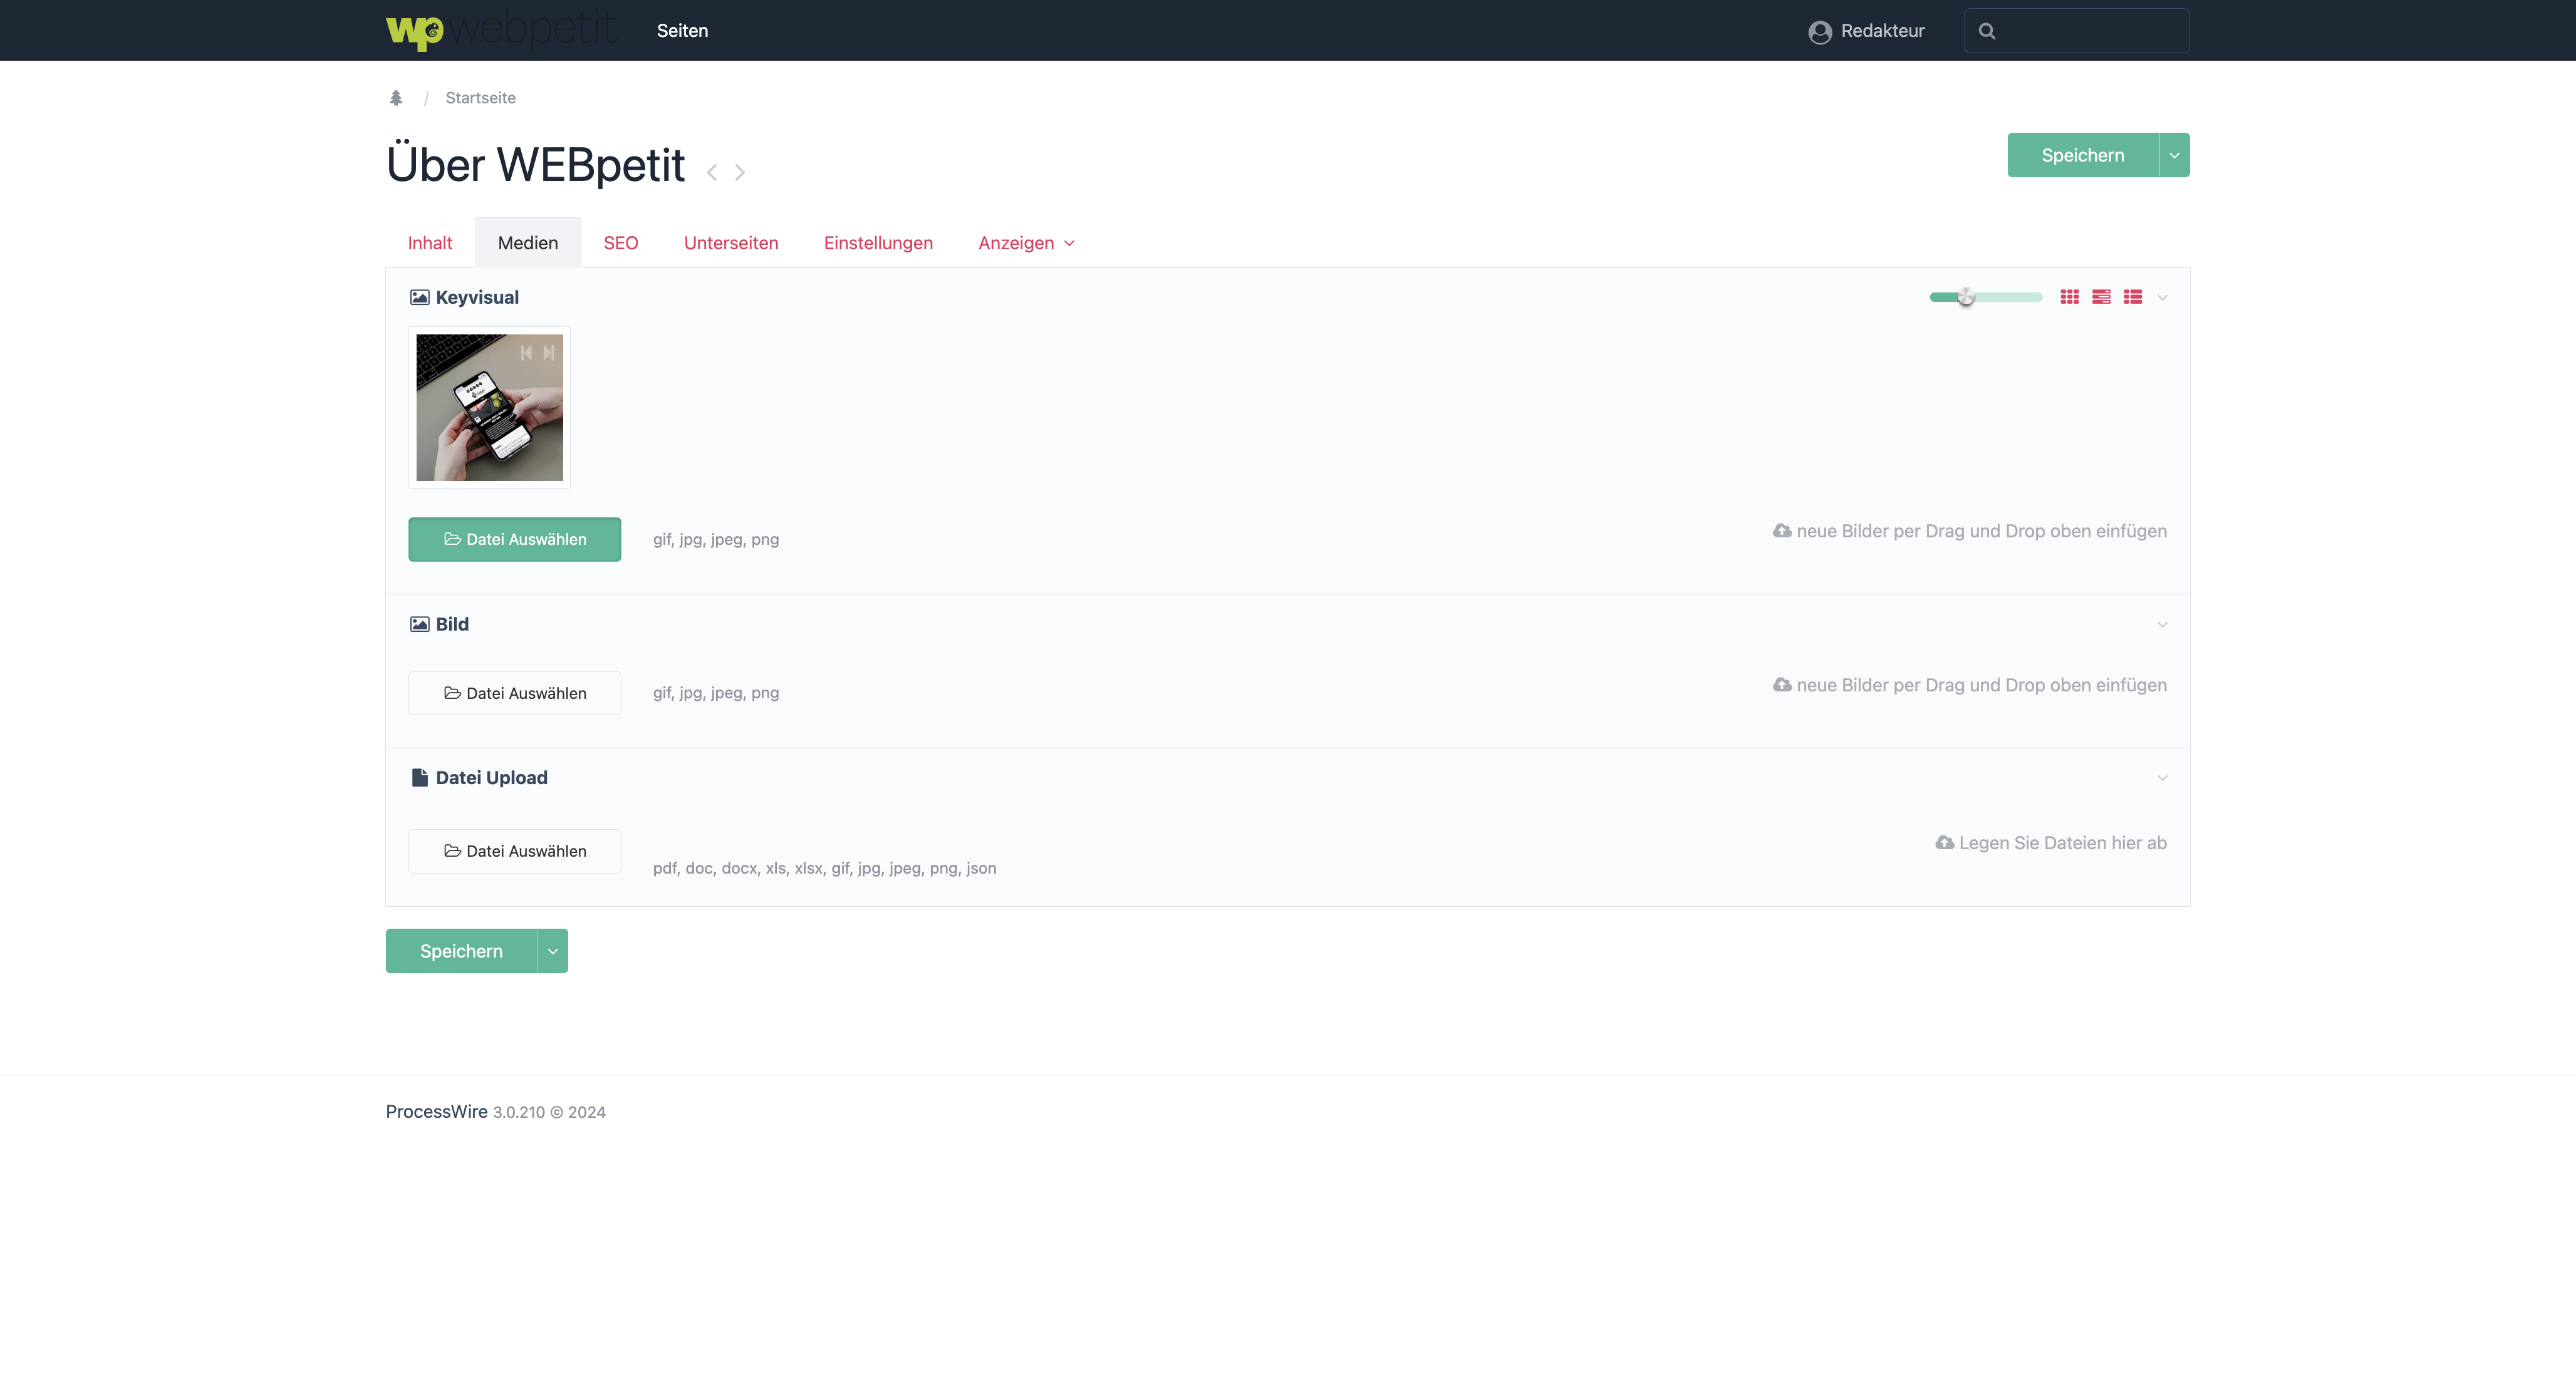The image size is (2576, 1379).
Task: Click the Bild section heading
Action: click(452, 624)
